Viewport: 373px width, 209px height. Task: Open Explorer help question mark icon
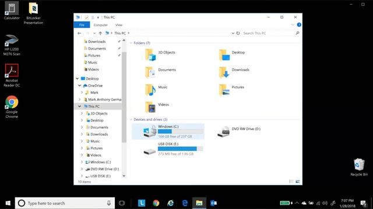[299, 24]
